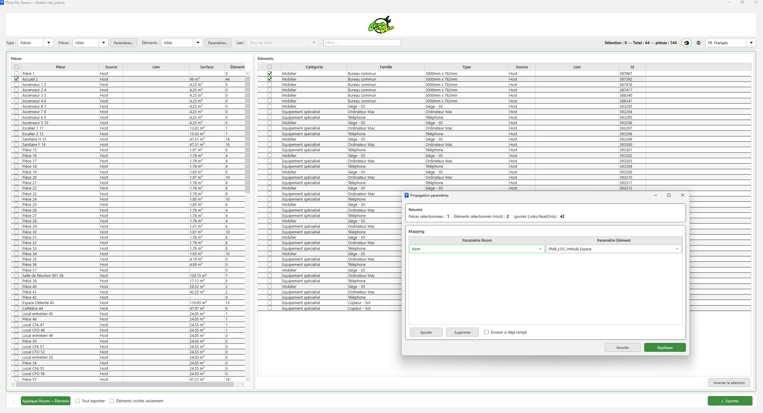Enable Tout exporter option
This screenshot has height=413, width=763.
[78, 401]
